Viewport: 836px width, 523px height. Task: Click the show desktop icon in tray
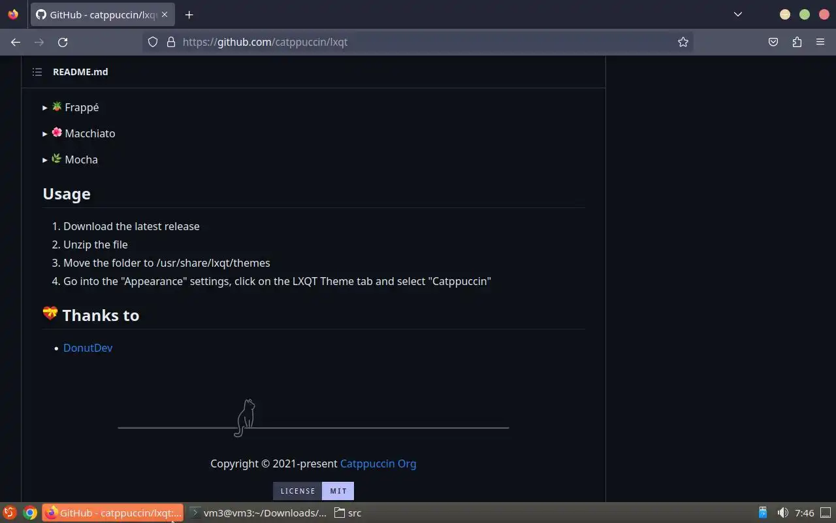[826, 513]
